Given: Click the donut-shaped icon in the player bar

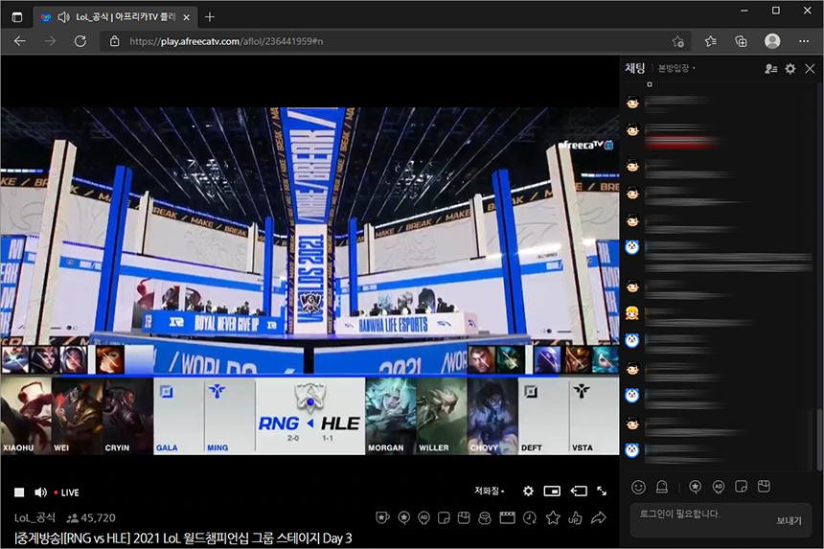Looking at the screenshot, I should [x=485, y=518].
